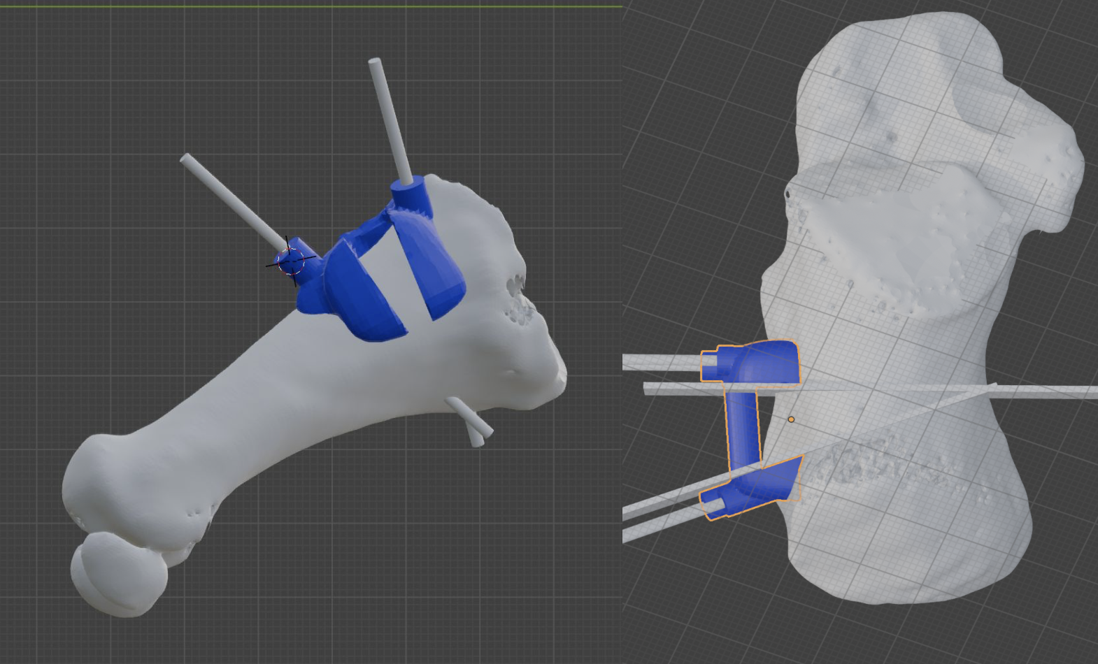The height and width of the screenshot is (664, 1098).
Task: Select the tall upright pin in the left viewport
Action: tap(390, 121)
